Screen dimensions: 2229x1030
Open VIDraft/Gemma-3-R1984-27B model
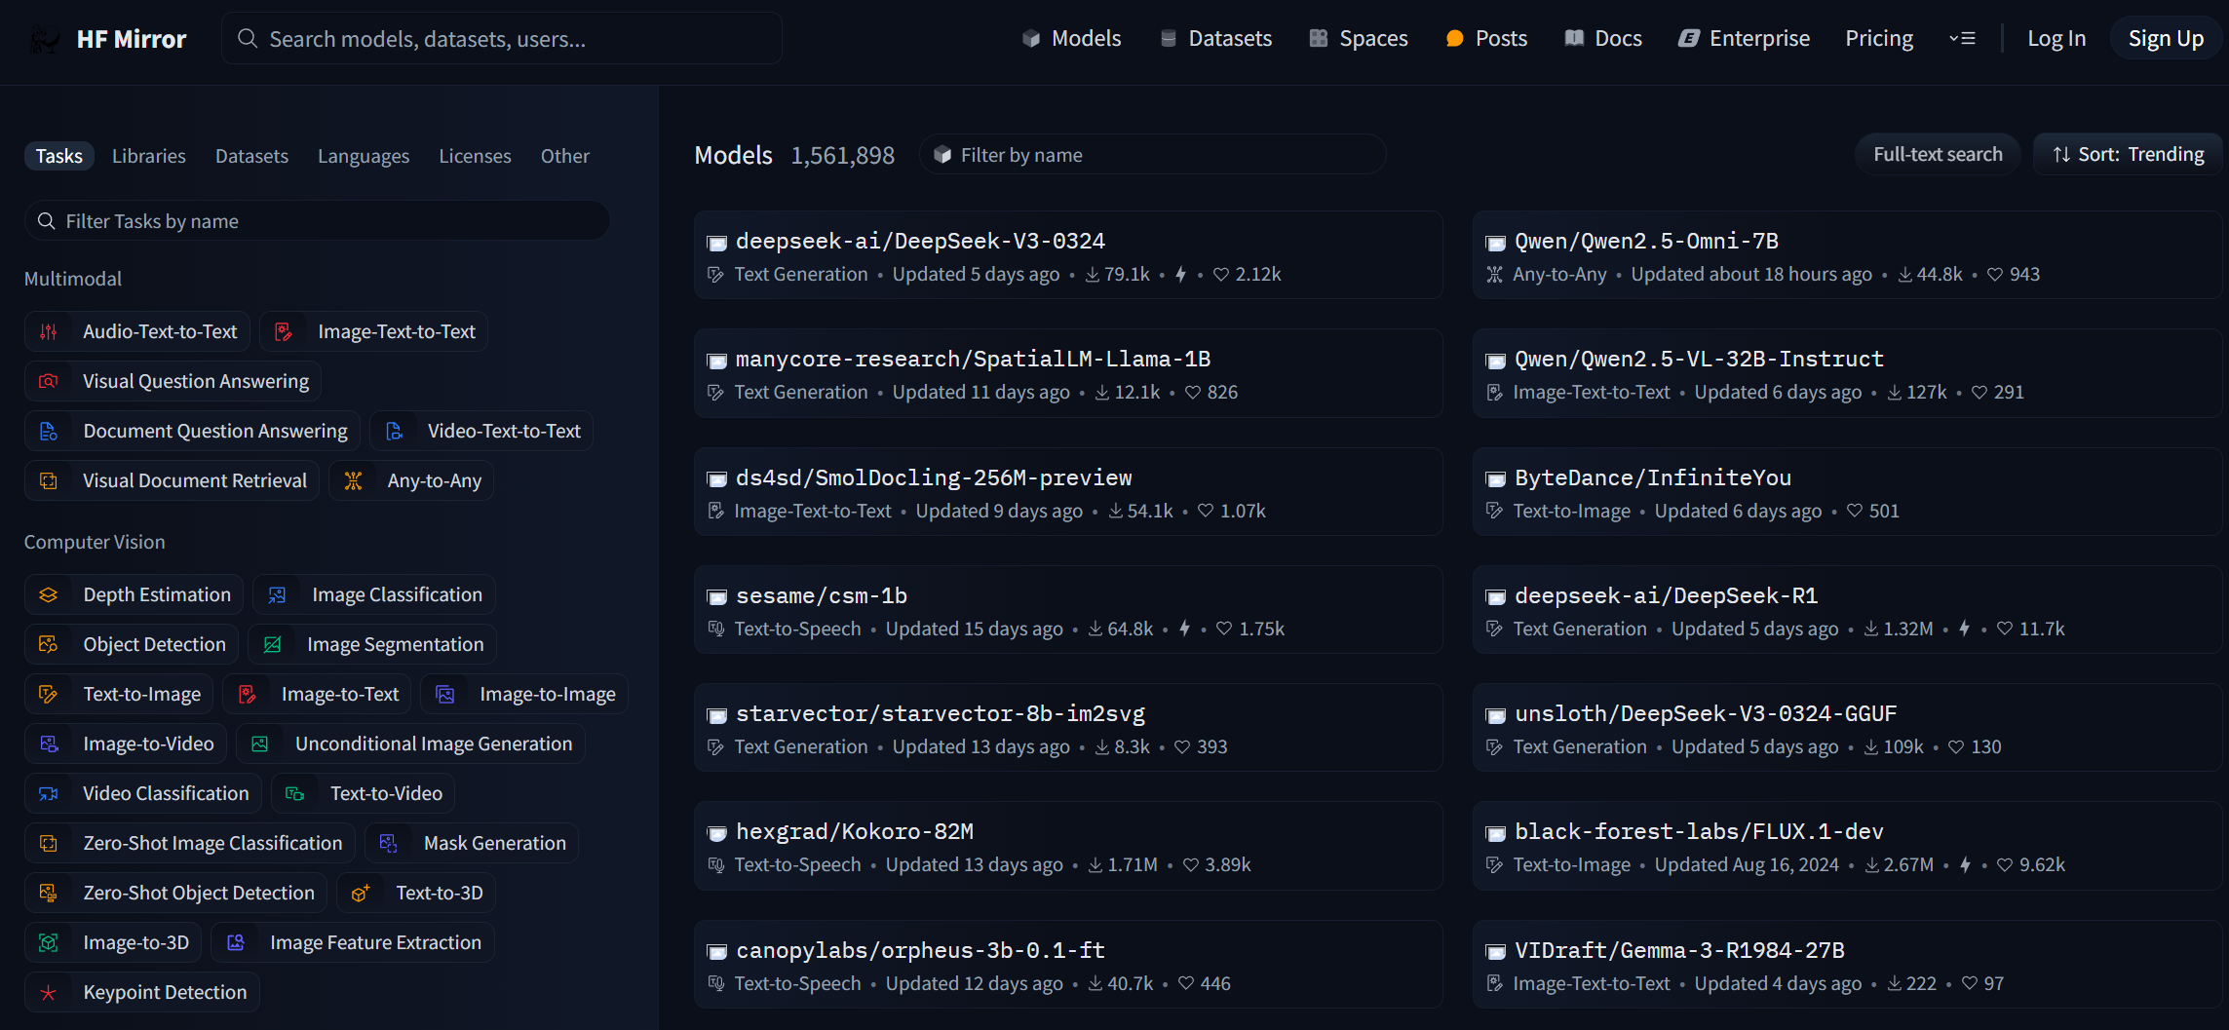[1847, 965]
